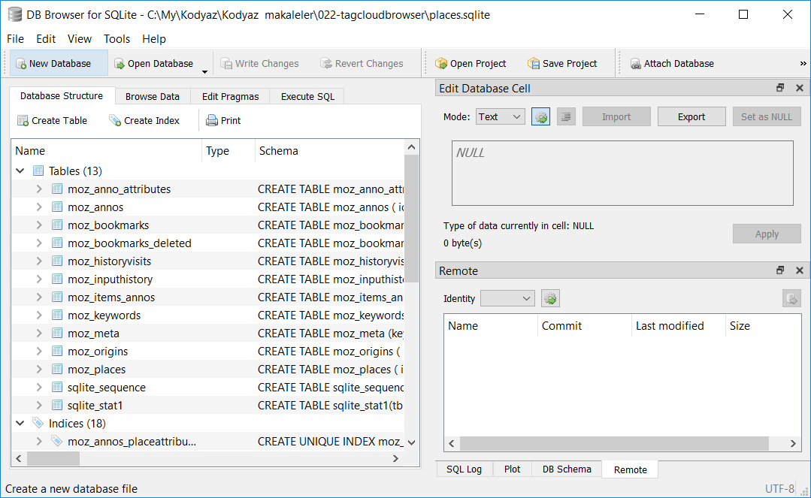Click the vertical scrollbar thumb of the structure tree

[411, 219]
